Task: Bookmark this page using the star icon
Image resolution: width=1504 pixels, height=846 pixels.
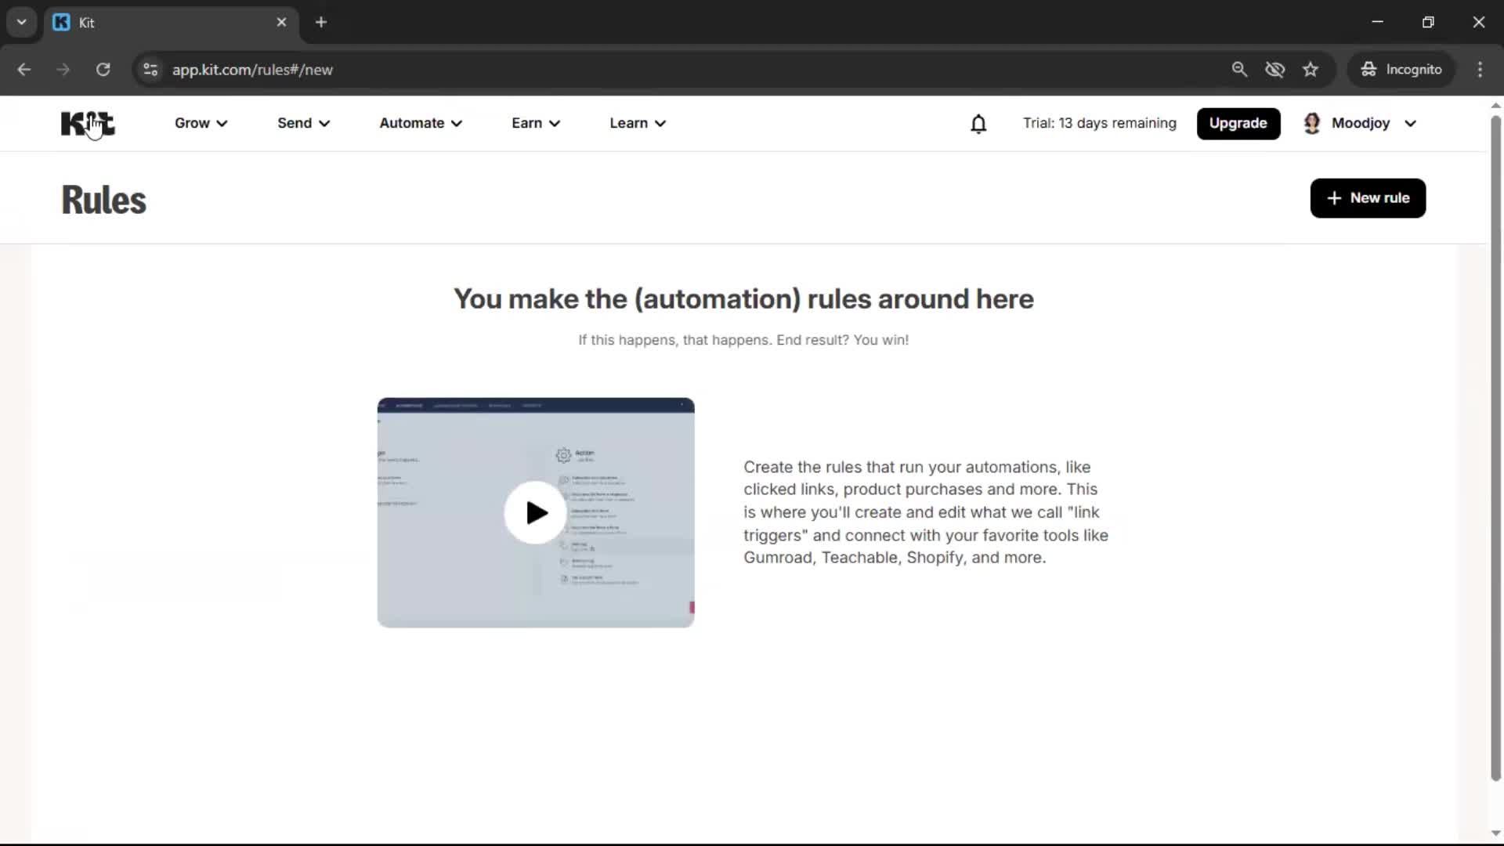Action: click(1311, 69)
